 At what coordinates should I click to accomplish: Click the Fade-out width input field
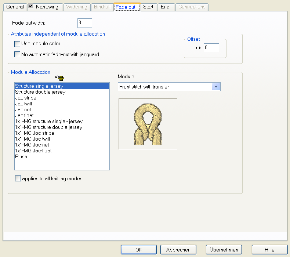(84, 23)
